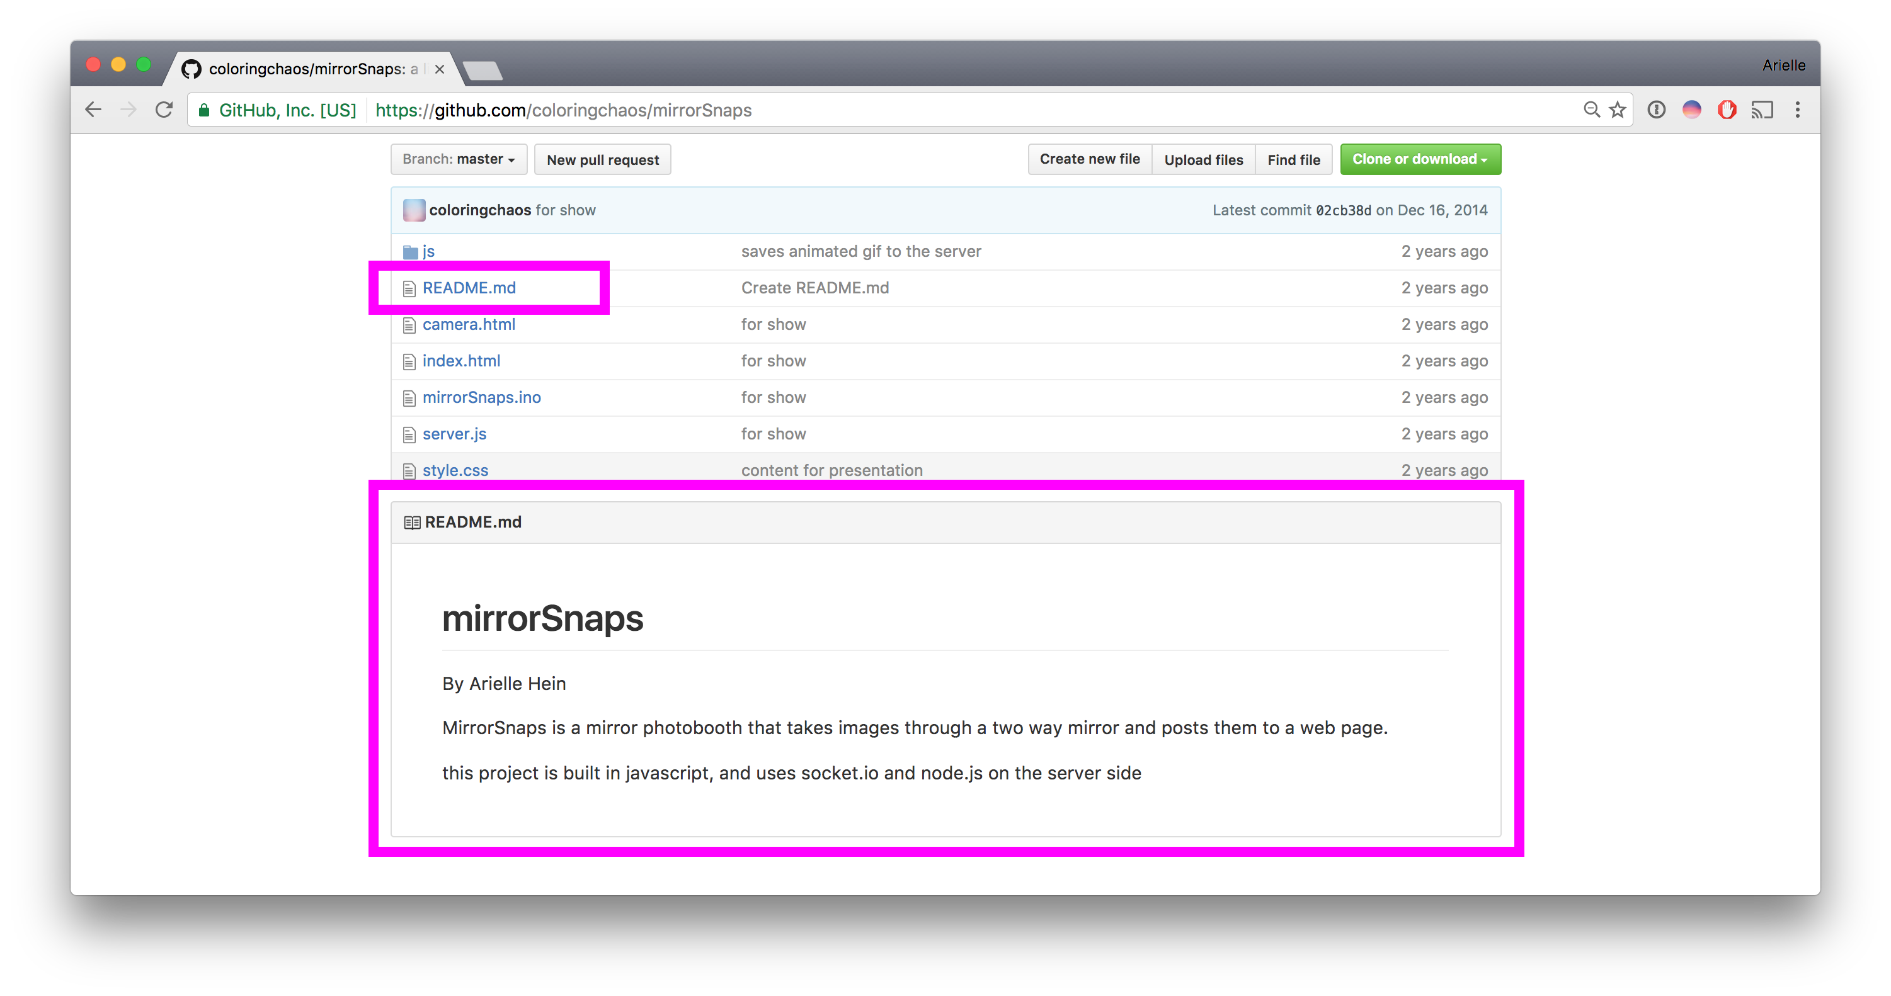Click the 'By Arielle Hein' line
This screenshot has height=996, width=1891.
[503, 684]
